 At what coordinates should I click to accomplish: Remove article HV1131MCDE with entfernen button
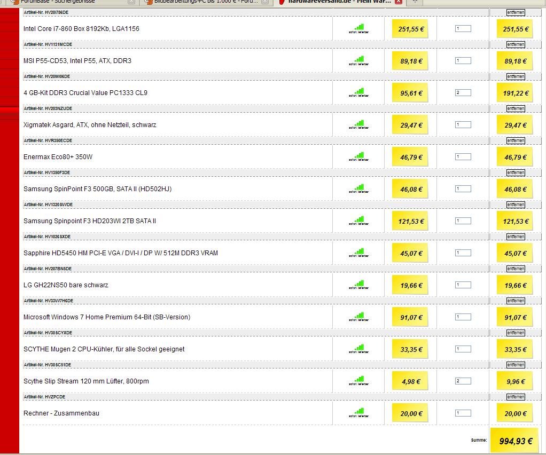[x=516, y=44]
